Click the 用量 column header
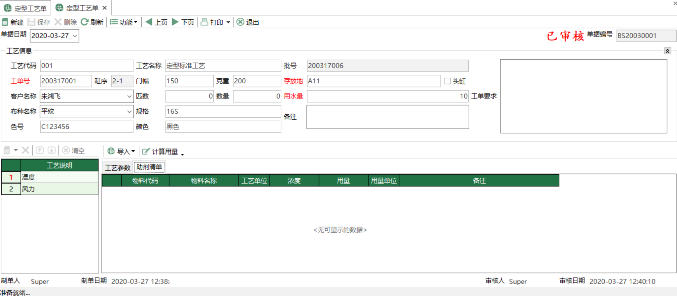677x296 pixels. [x=343, y=181]
